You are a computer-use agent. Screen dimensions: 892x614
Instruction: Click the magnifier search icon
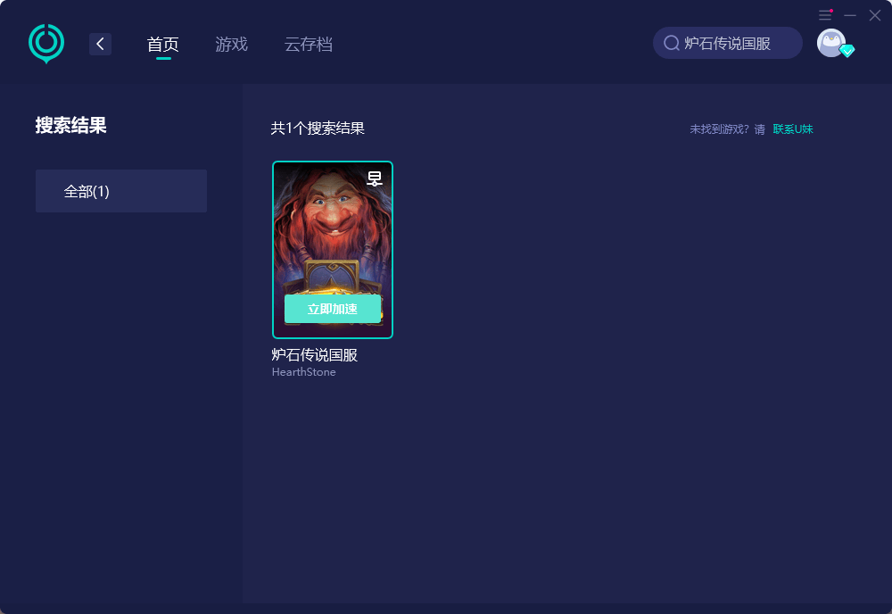coord(672,43)
